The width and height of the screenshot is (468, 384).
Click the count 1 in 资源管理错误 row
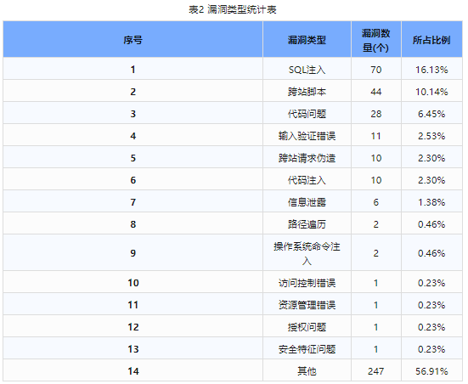tap(376, 305)
